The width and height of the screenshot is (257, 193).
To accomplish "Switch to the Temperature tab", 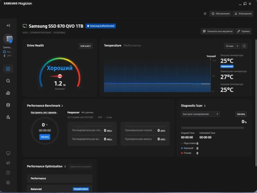I will (x=113, y=46).
